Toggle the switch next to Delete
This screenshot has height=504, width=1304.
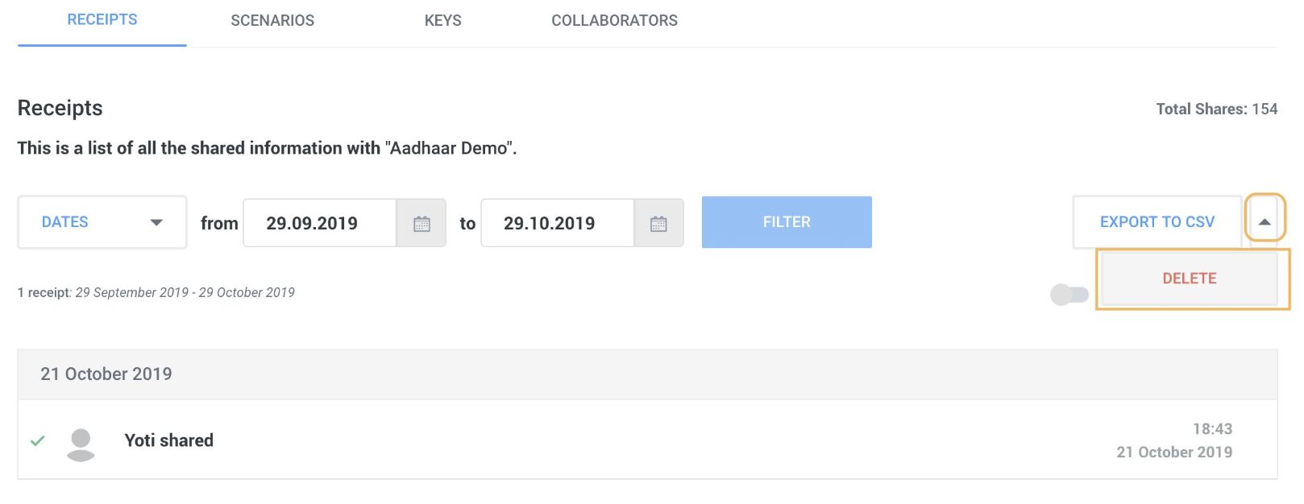tap(1069, 295)
